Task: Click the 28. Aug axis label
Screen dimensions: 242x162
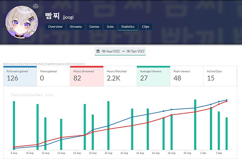Action: 172,153
